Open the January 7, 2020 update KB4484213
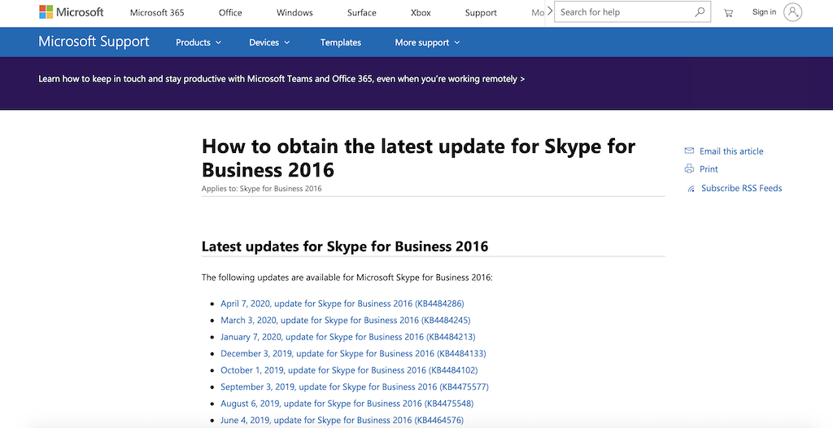The image size is (833, 428). coord(348,337)
